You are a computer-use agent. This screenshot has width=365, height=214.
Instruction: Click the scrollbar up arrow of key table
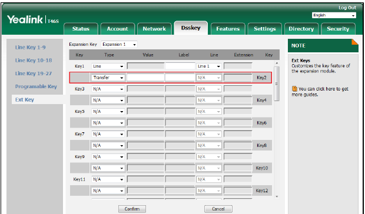pyautogui.click(x=277, y=63)
